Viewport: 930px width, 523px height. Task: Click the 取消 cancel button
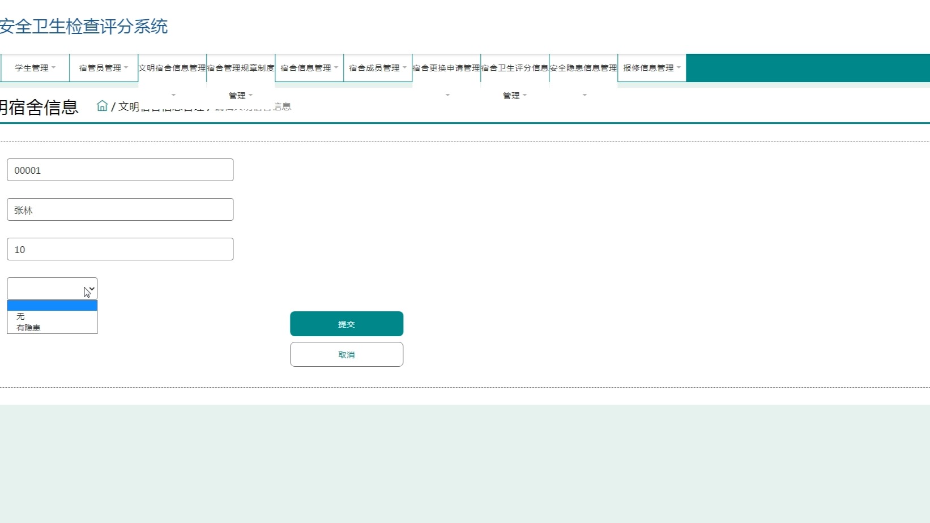(x=347, y=354)
